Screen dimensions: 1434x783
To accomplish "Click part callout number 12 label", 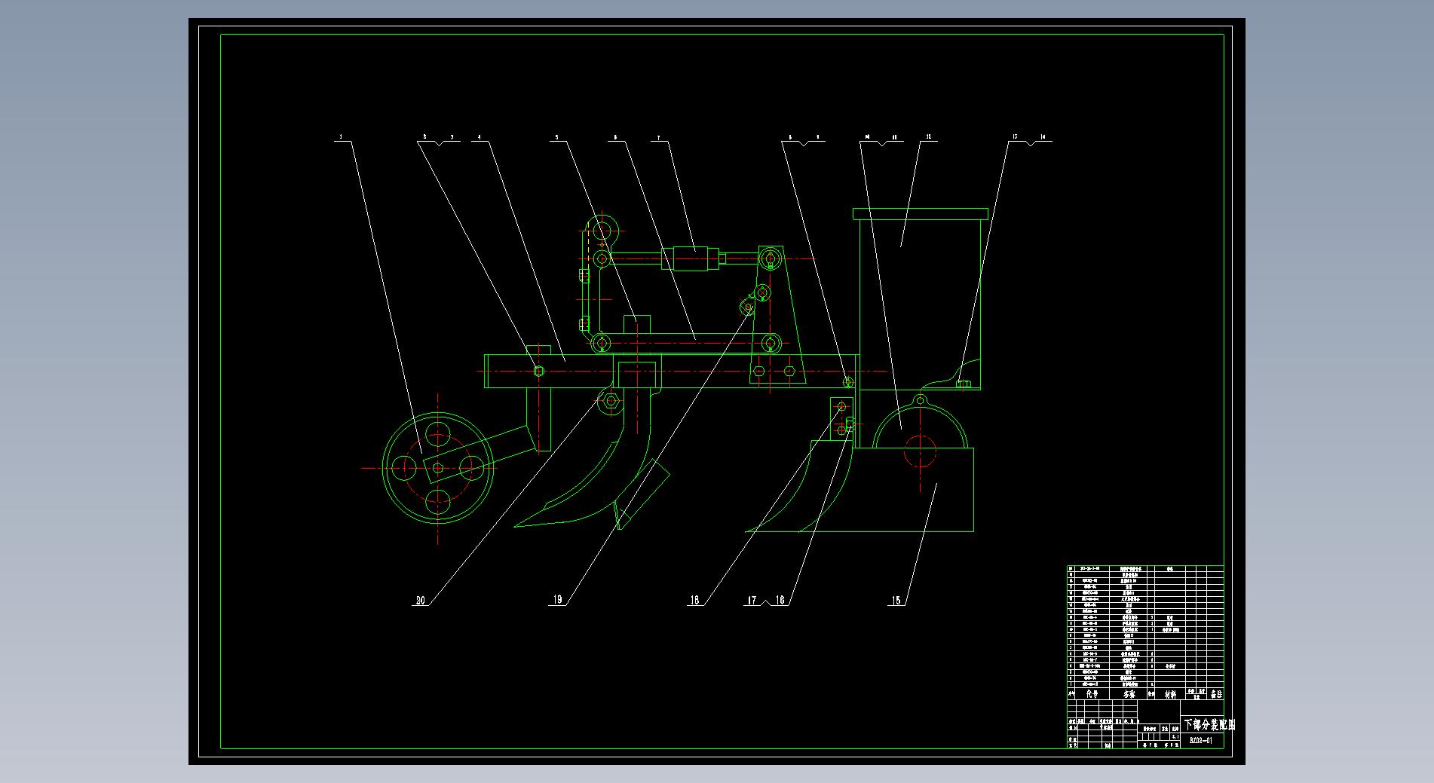I will point(928,137).
